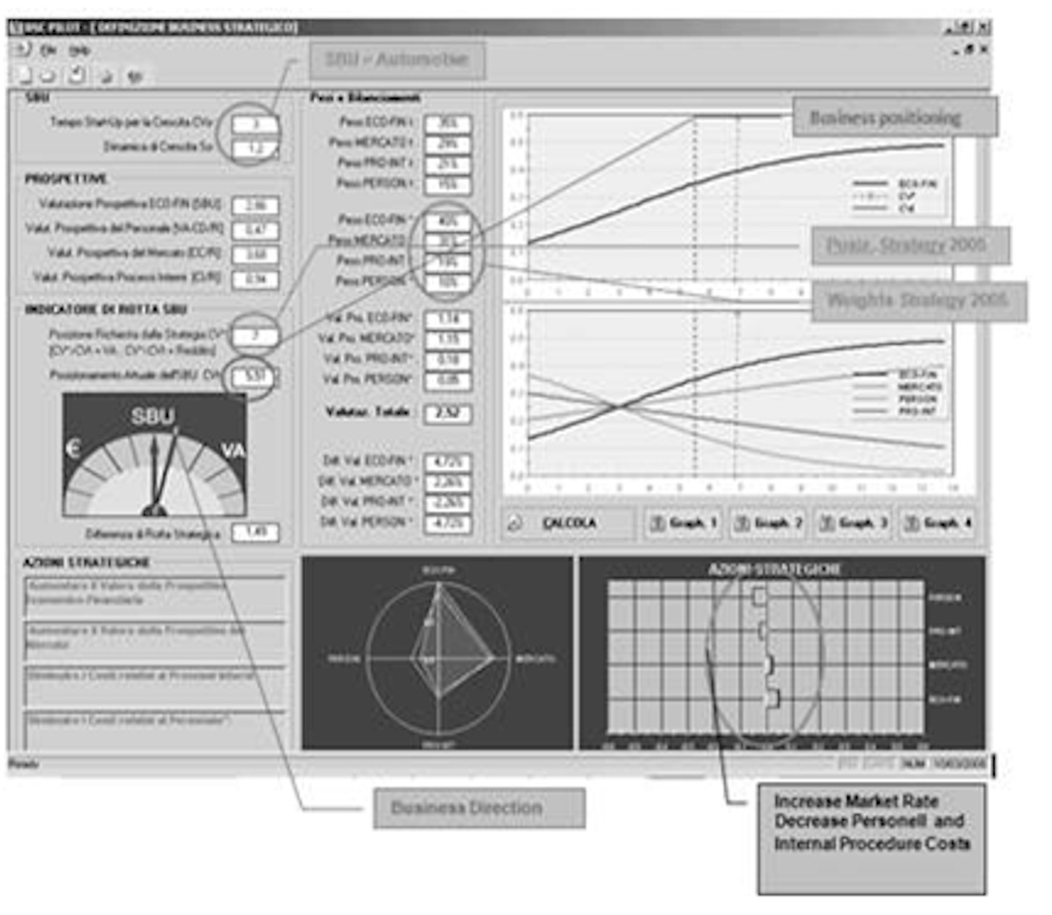
Task: Show Graph. 1
Action: point(684,522)
